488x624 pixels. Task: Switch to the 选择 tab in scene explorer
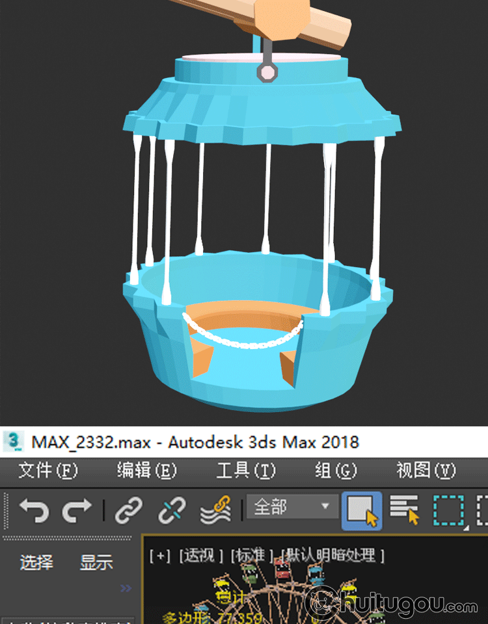(36, 562)
